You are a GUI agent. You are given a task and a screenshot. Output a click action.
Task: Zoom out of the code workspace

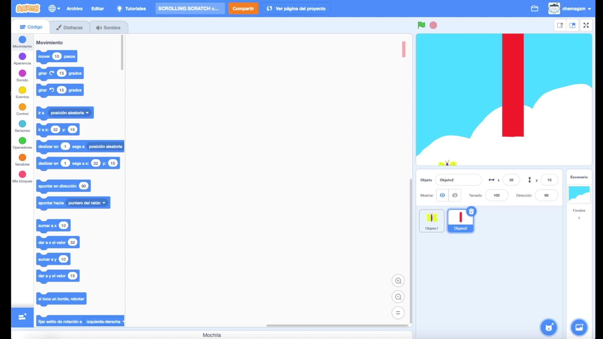398,297
